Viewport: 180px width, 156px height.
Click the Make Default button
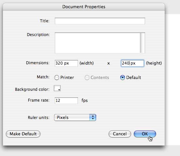[23, 134]
